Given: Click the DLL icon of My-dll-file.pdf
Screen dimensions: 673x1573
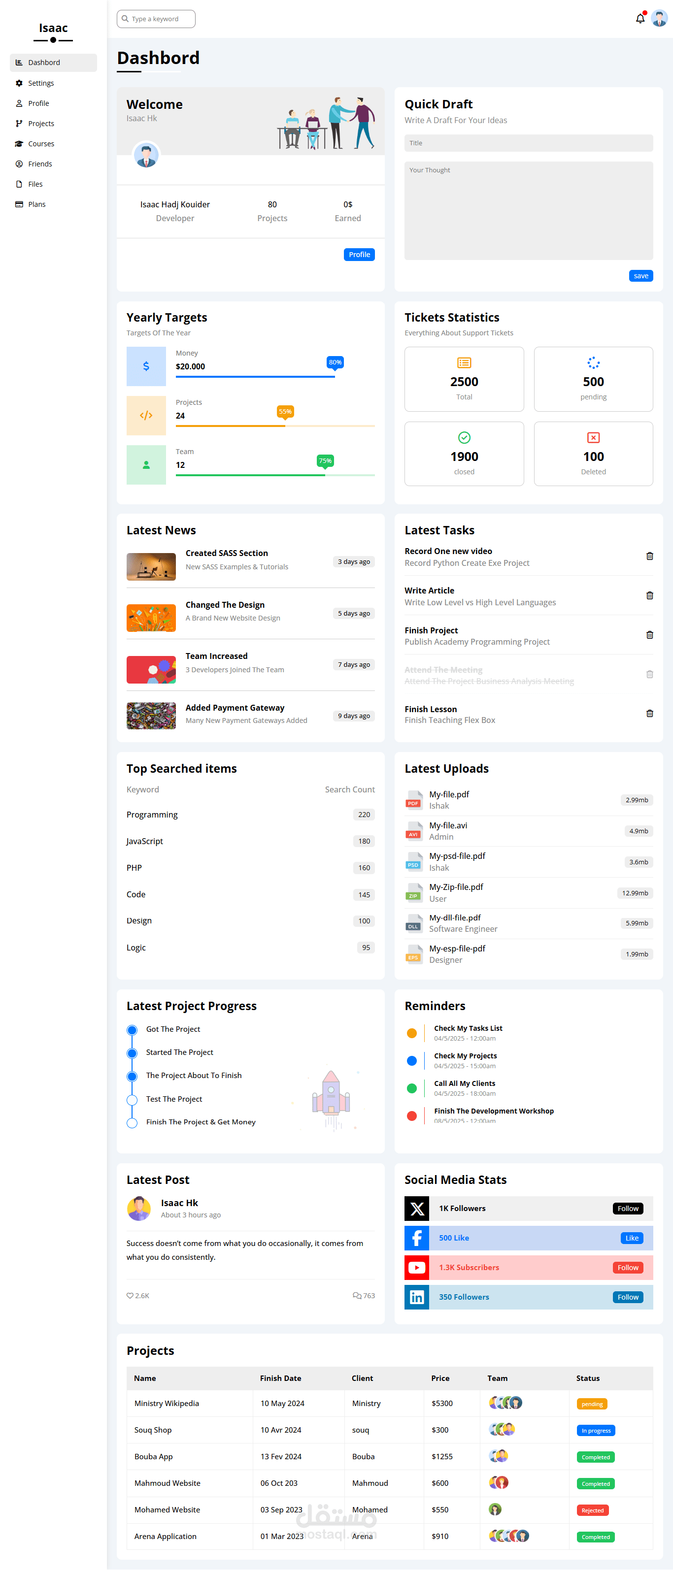Looking at the screenshot, I should [x=414, y=922].
